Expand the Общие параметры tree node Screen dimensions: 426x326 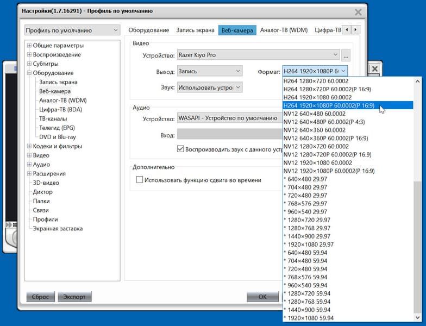pyautogui.click(x=29, y=46)
